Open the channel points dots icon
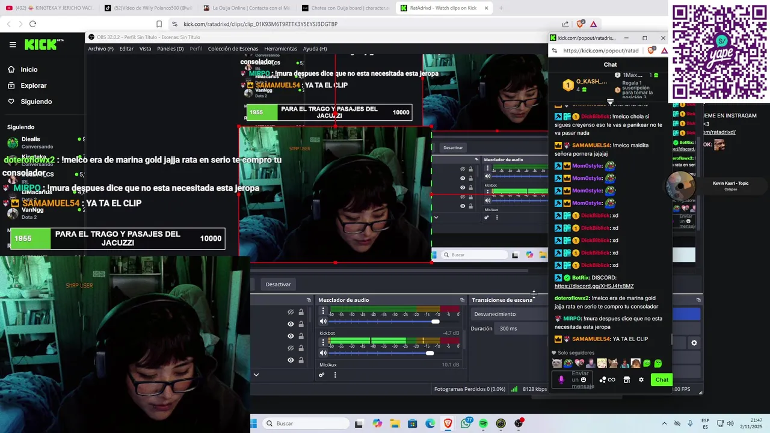The image size is (770, 433). 602,379
